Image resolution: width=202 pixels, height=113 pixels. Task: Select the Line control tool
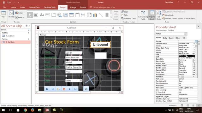[x=101, y=15]
